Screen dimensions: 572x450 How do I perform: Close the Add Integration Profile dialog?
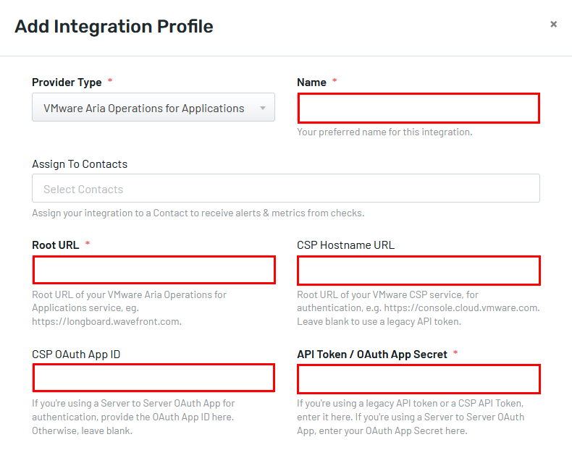click(x=553, y=25)
